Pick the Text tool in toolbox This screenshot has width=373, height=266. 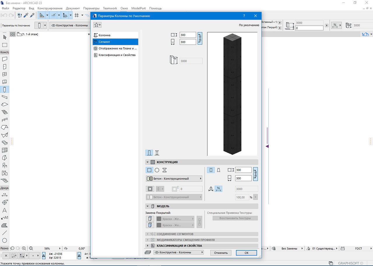point(5,210)
